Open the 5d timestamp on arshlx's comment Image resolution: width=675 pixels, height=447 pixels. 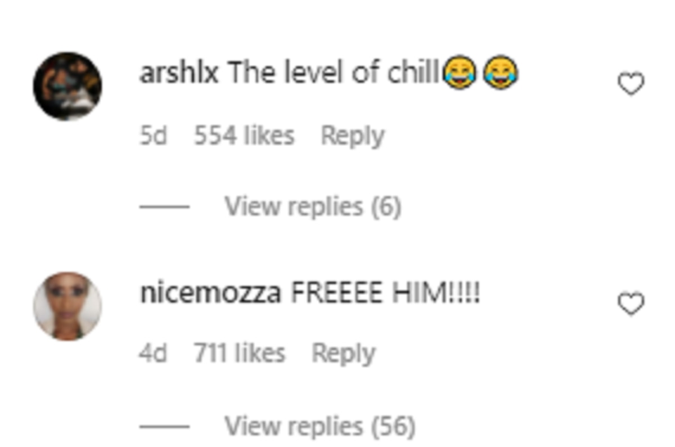(x=154, y=136)
